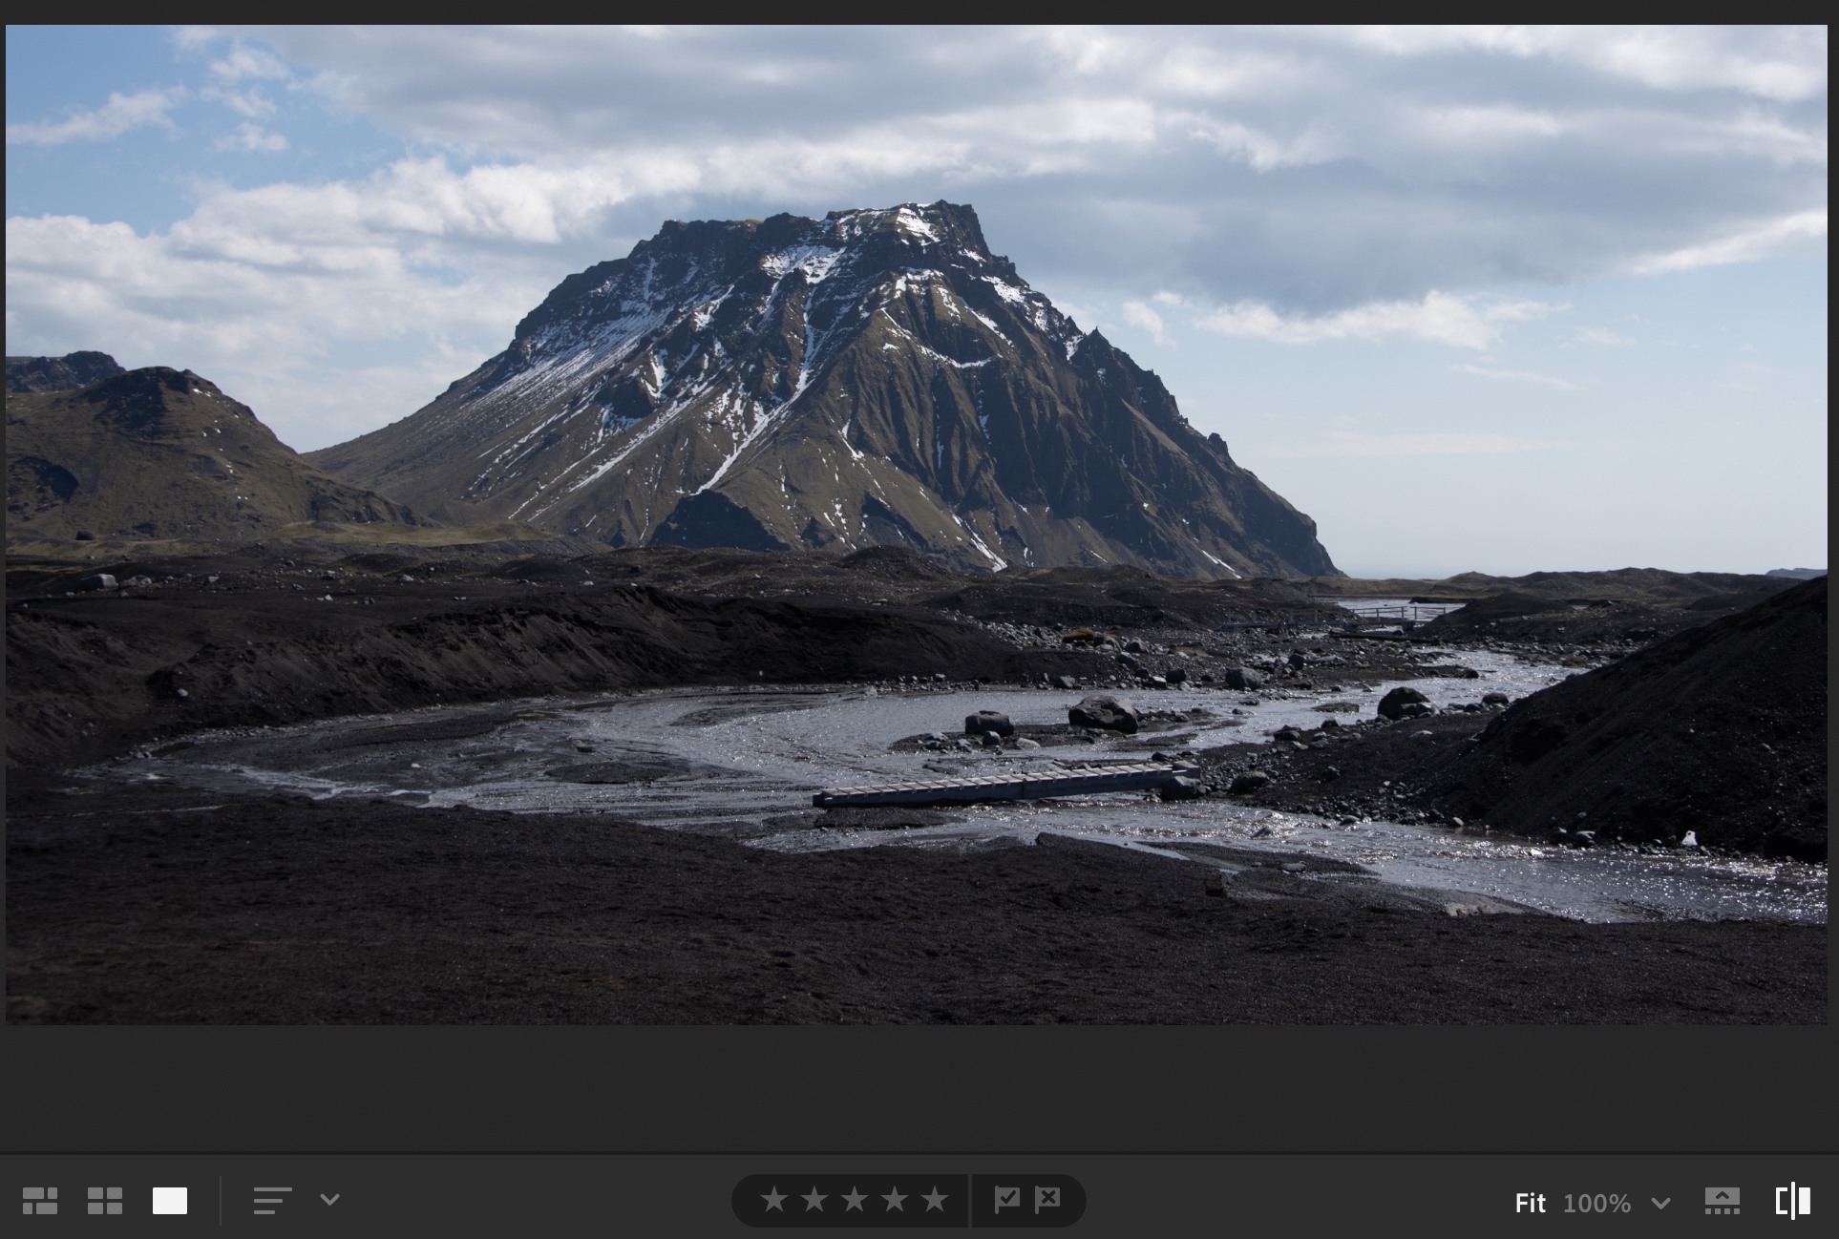Screen dimensions: 1839x1239
Task: Flag the photo as a pick
Action: [1006, 1199]
